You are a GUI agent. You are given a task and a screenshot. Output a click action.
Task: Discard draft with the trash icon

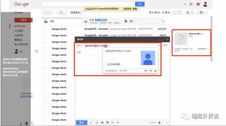click(x=159, y=122)
